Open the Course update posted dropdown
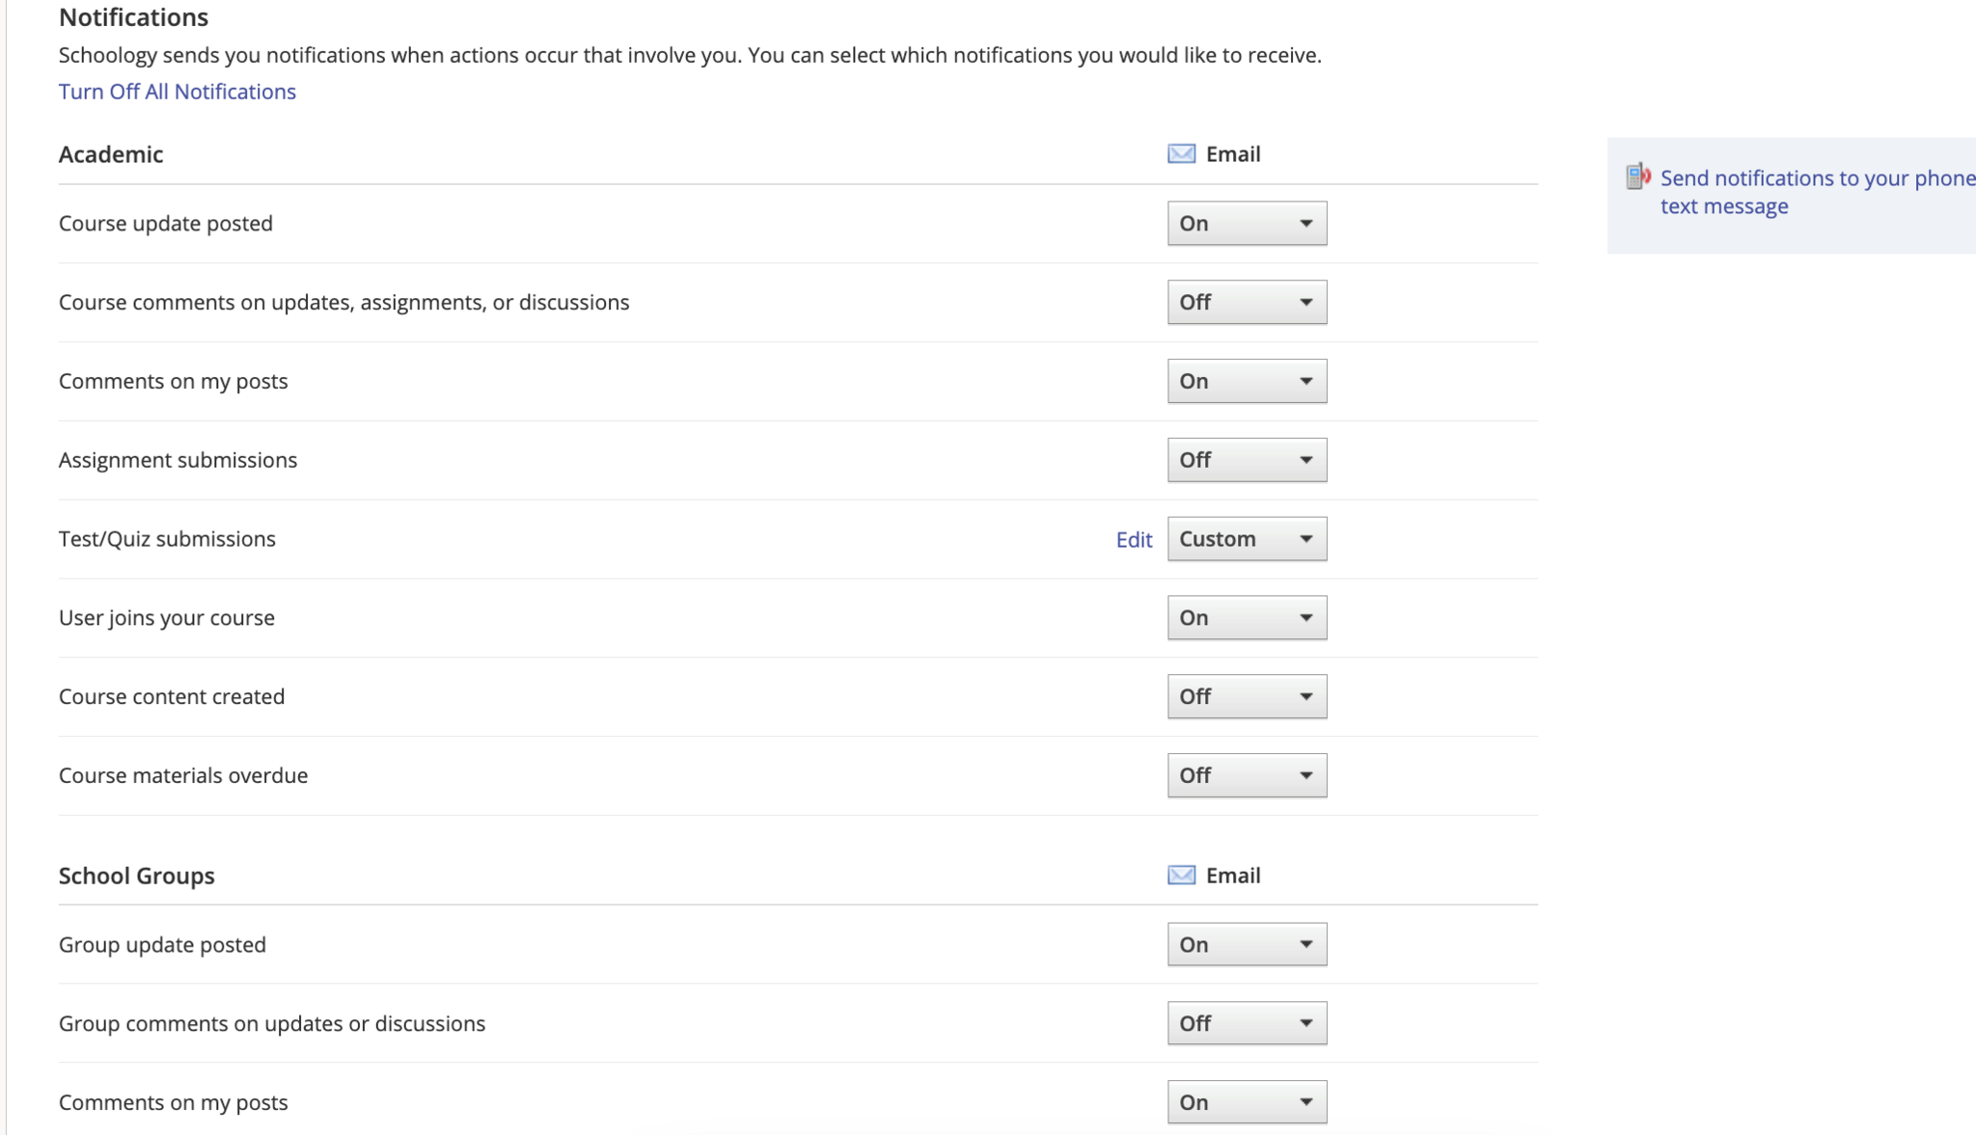This screenshot has height=1135, width=1976. coord(1247,224)
